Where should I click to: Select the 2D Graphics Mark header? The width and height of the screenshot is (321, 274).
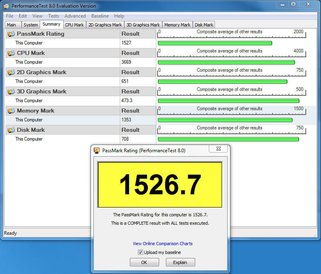(x=81, y=72)
